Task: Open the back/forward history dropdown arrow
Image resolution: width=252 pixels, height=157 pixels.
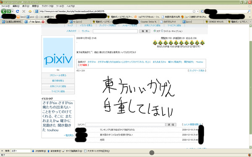Action: pos(13,11)
